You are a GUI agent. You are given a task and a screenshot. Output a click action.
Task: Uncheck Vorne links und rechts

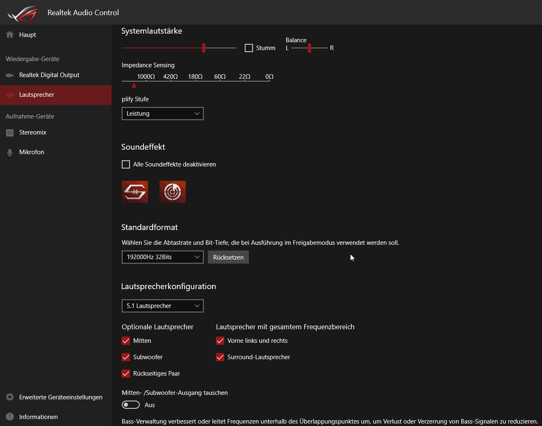(220, 341)
